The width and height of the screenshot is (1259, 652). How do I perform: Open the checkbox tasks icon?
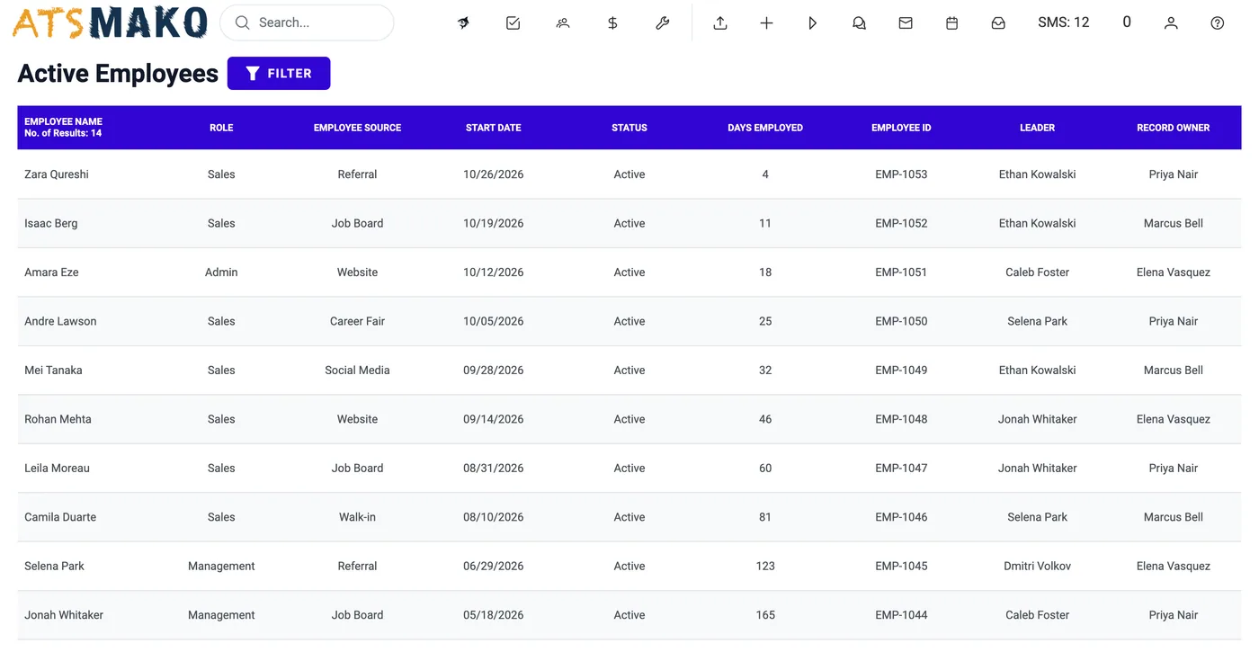pos(513,23)
